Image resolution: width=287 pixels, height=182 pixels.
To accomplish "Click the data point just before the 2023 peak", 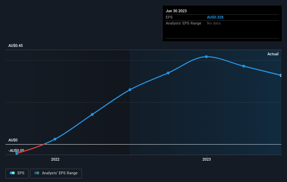I will 168,73.
